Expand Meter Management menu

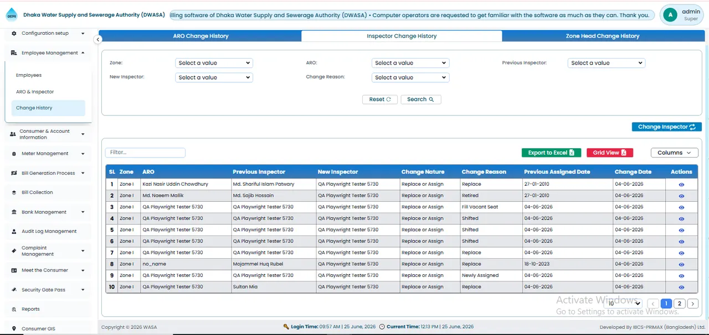point(48,154)
